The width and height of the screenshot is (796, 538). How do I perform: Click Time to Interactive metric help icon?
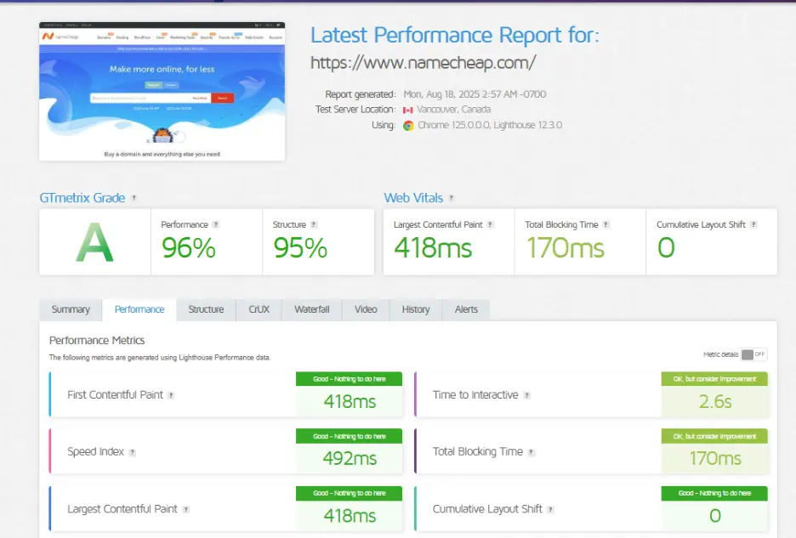[527, 395]
